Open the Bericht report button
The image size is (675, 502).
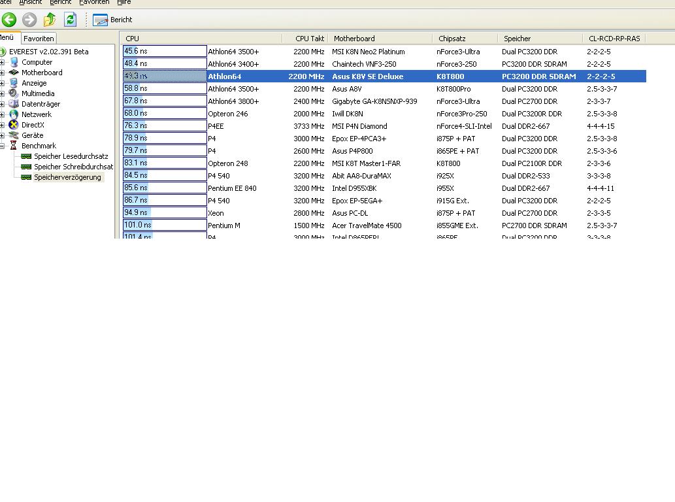tap(112, 20)
